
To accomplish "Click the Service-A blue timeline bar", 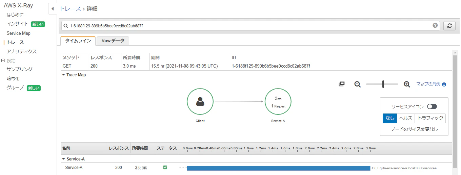I will click(279, 168).
